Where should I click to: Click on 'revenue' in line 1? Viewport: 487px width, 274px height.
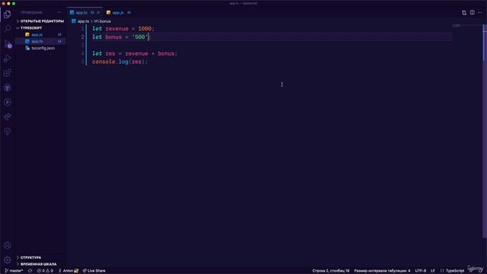coord(116,29)
